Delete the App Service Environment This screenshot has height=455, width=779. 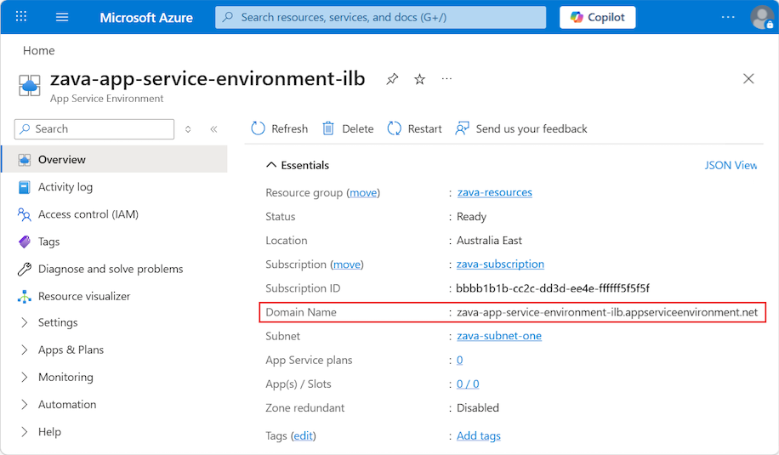coord(348,128)
